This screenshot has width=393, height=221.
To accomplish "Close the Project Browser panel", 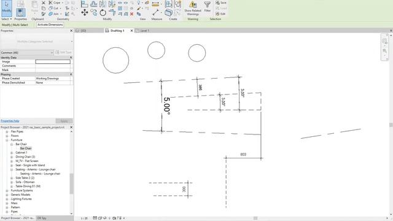I will coord(71,127).
